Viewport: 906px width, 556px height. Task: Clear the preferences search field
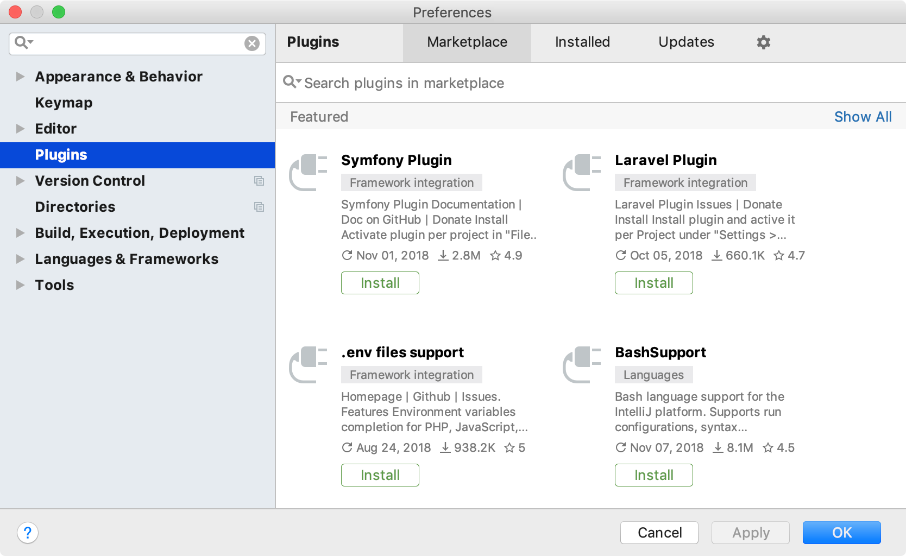(252, 43)
